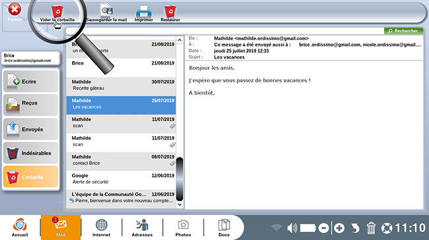
Task: Click the search input field
Action: (224, 31)
